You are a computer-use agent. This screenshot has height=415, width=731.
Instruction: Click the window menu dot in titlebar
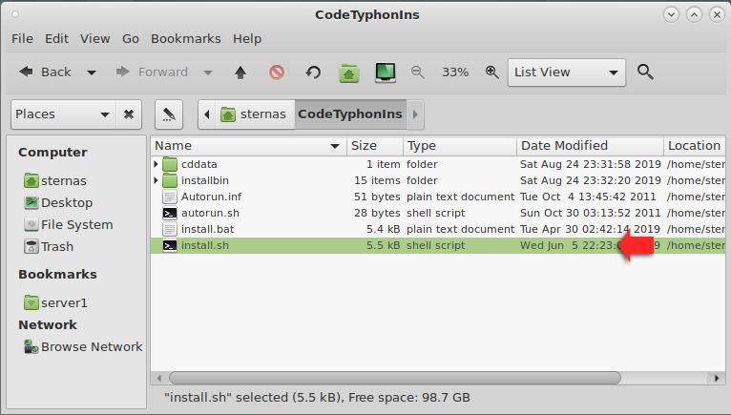pyautogui.click(x=15, y=14)
